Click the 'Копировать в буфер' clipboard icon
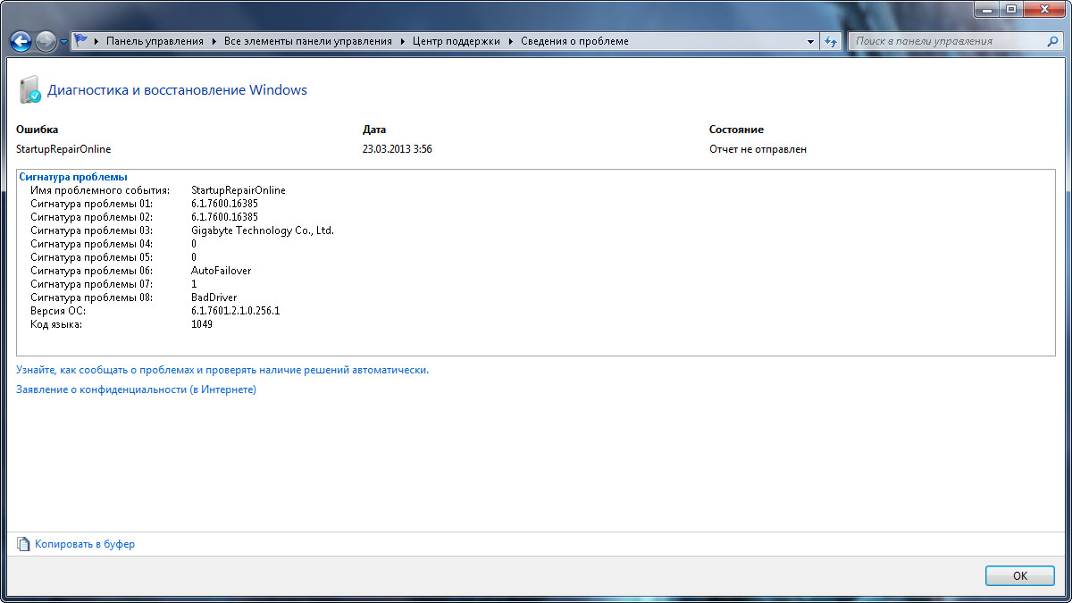 [x=23, y=544]
